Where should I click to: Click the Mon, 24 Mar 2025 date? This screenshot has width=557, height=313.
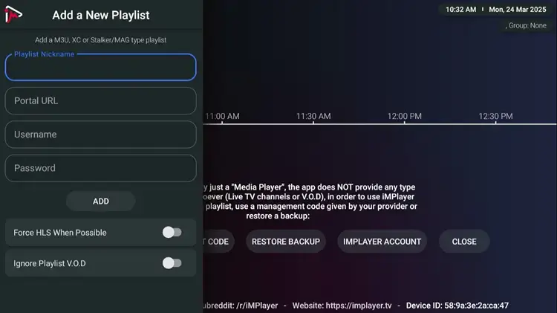click(518, 10)
